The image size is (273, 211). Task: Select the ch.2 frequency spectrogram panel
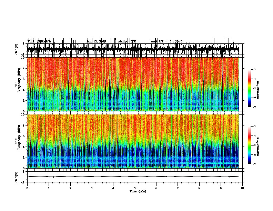coord(133,141)
